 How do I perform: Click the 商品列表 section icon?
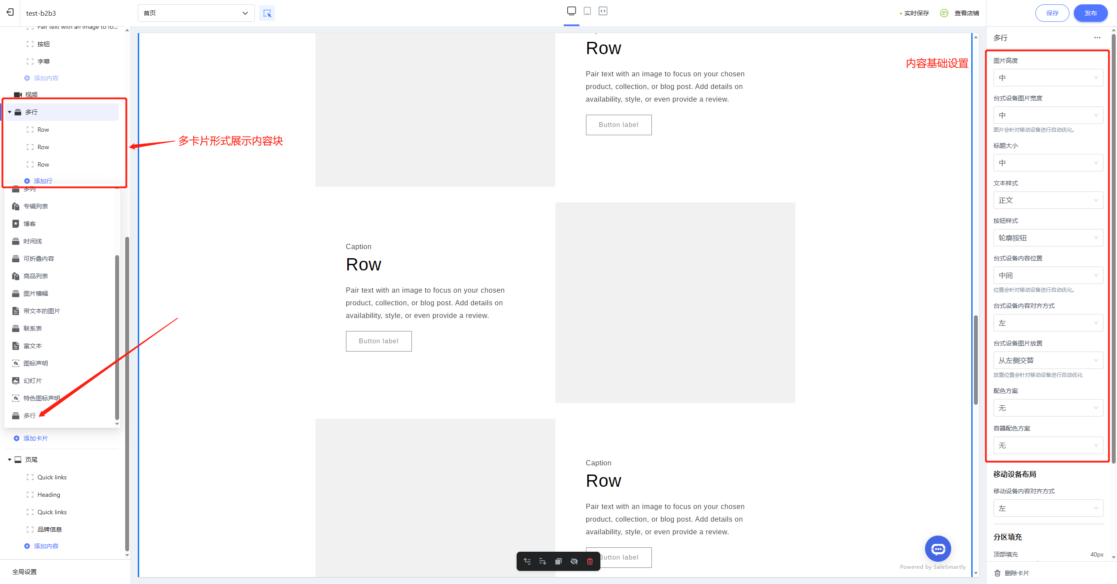coord(16,276)
